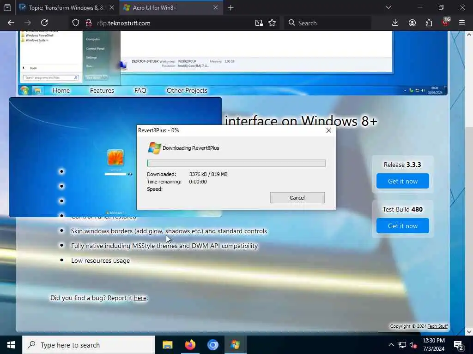Click the taskbar 'Type here to search' box
Viewport: 473px width, 354px height.
click(89, 345)
